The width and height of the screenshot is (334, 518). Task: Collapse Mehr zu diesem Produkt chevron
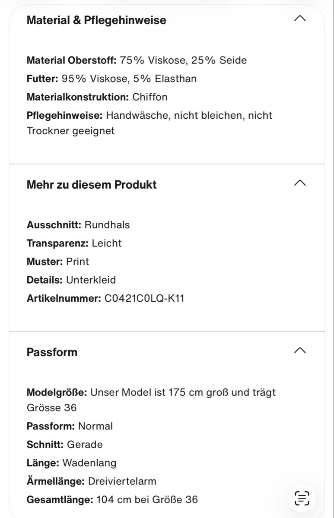(x=299, y=183)
